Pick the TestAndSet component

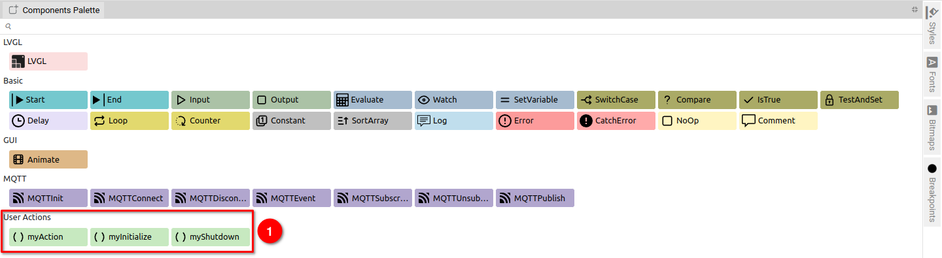[x=860, y=100]
